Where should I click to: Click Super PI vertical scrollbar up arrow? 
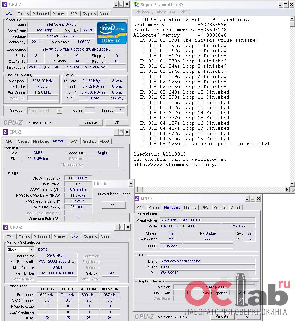(292, 18)
